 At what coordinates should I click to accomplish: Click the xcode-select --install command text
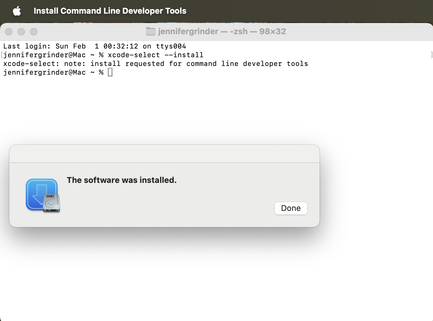pos(155,55)
